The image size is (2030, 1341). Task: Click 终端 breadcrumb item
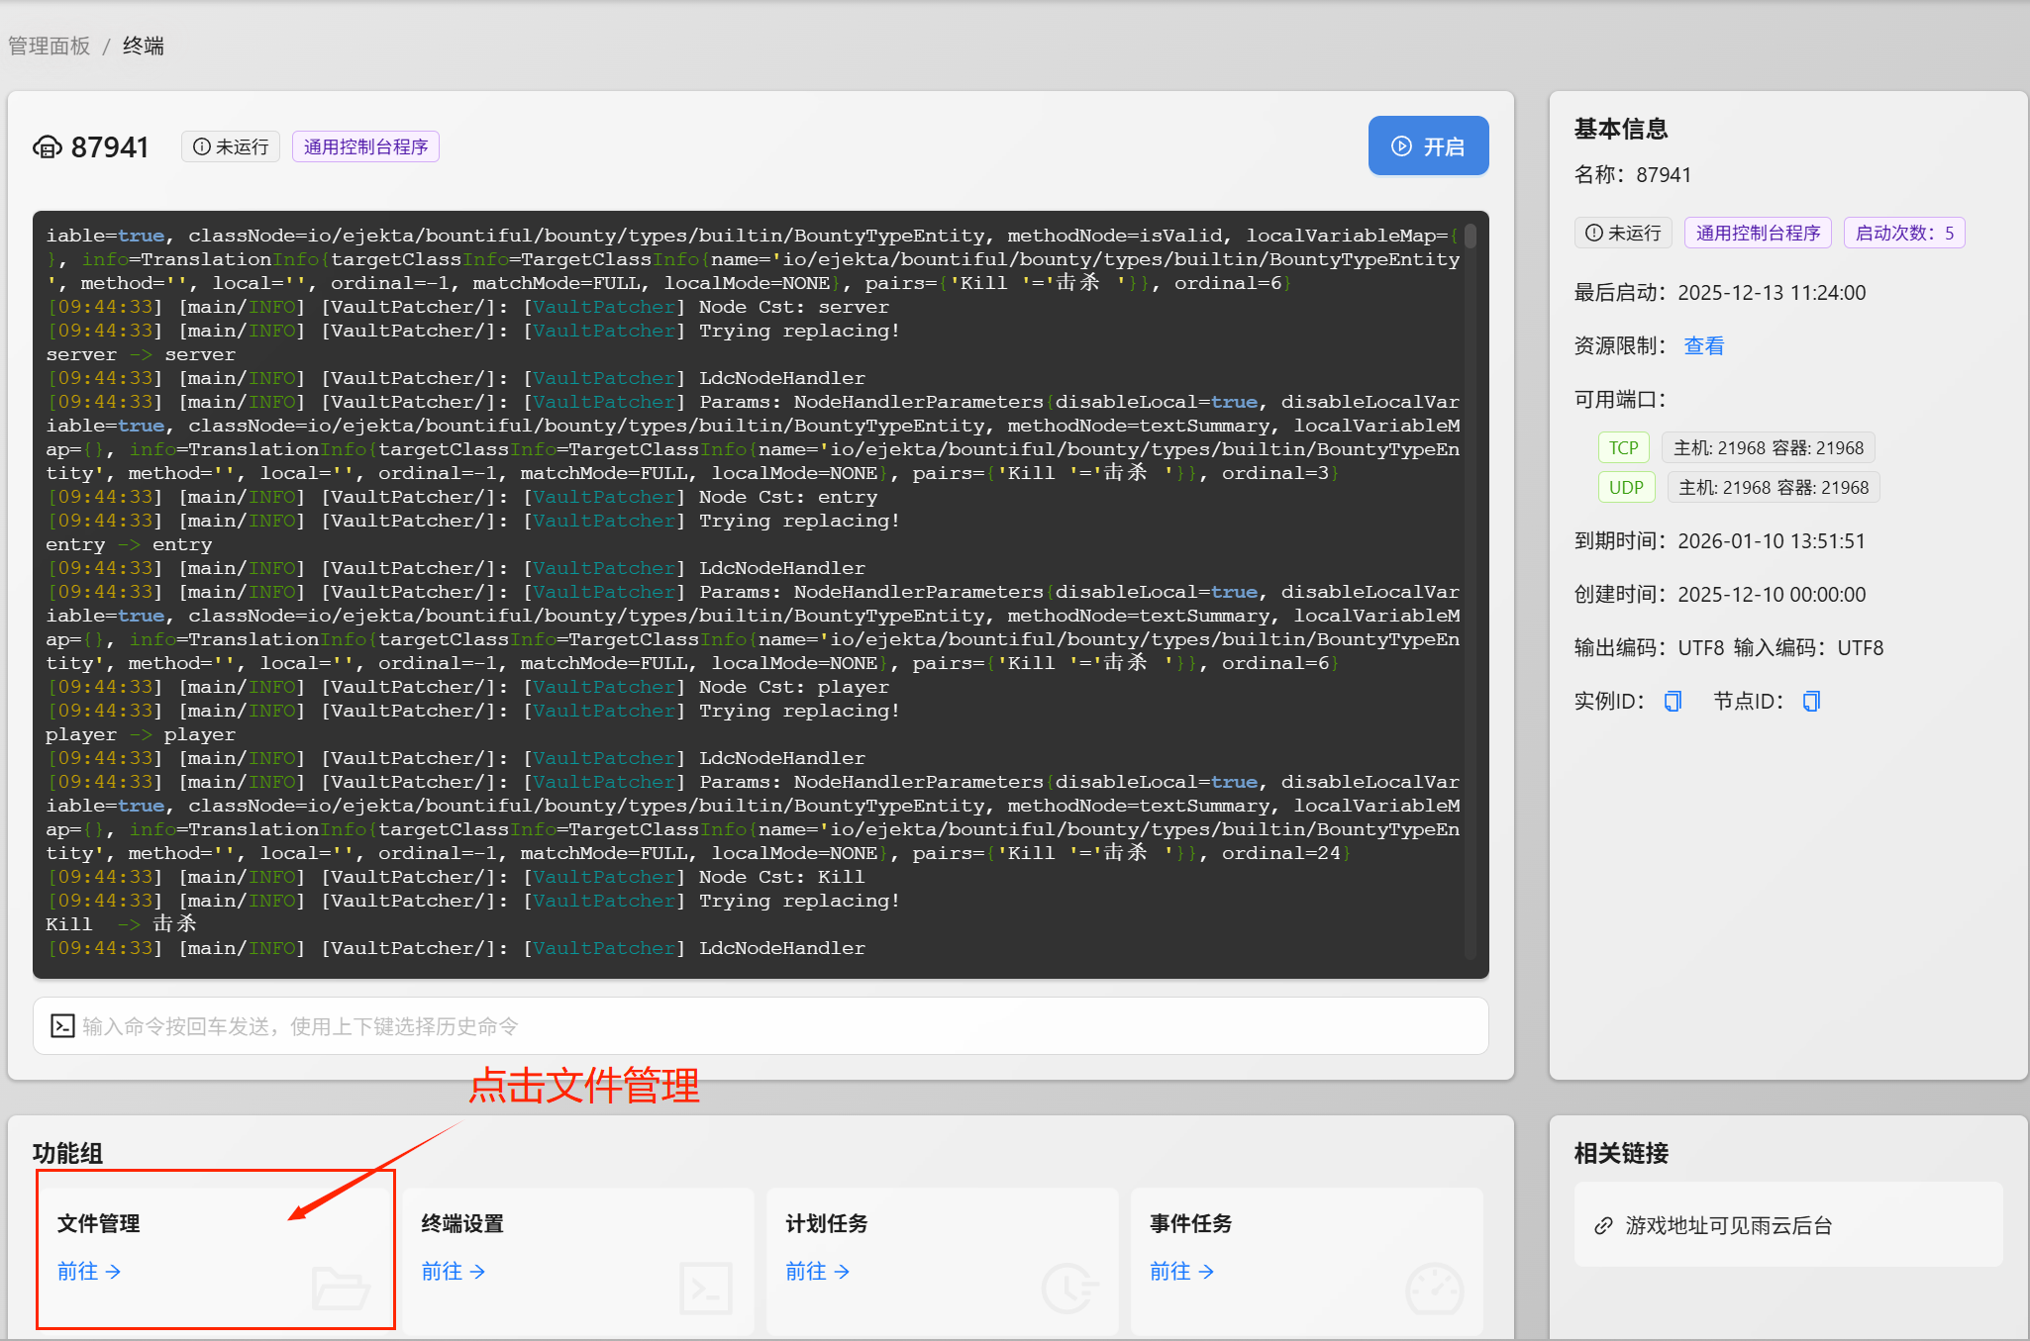[144, 47]
